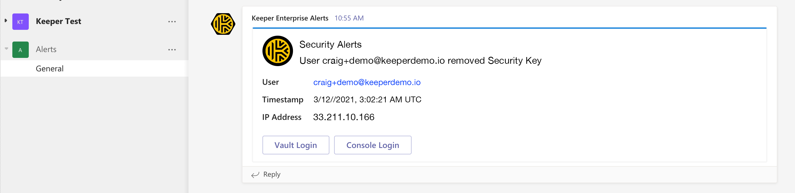Open more options for Keeper Test team
Screen dimensions: 795x193
coord(172,22)
